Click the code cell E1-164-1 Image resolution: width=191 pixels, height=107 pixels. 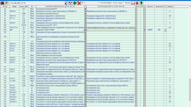[x=14, y=95]
